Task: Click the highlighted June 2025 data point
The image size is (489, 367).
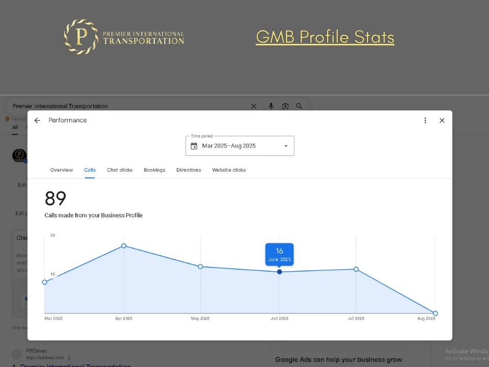Action: [x=280, y=272]
